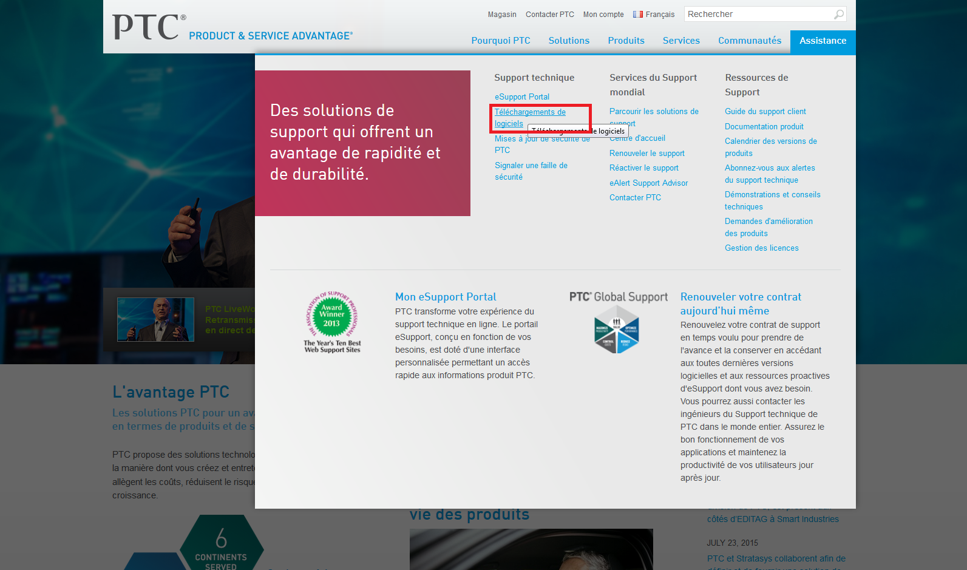Open the Produits menu

(626, 41)
